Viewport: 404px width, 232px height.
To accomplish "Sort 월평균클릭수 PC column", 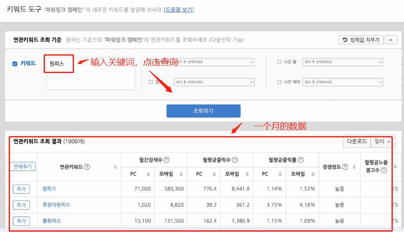I will click(x=214, y=174).
